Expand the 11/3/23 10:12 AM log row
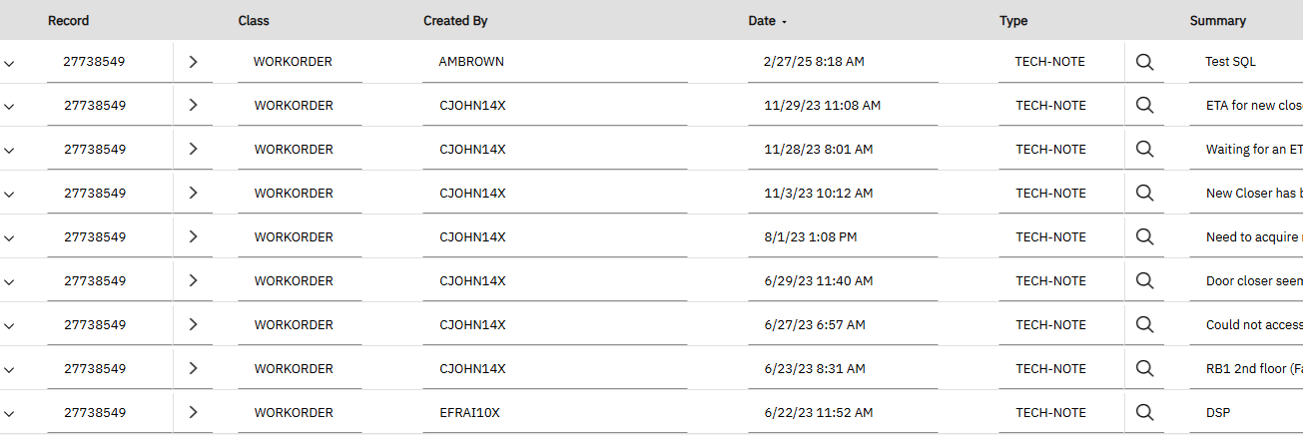Screen dimensions: 1303x435 point(9,195)
